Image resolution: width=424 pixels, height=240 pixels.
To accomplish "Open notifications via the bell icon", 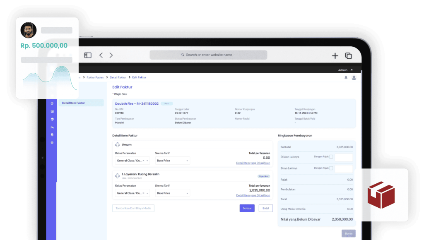I will [347, 77].
